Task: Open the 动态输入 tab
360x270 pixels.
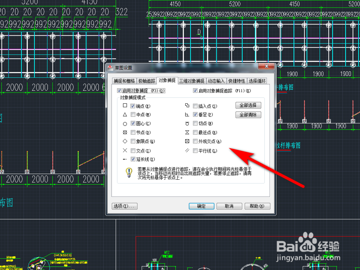Action: coord(216,81)
